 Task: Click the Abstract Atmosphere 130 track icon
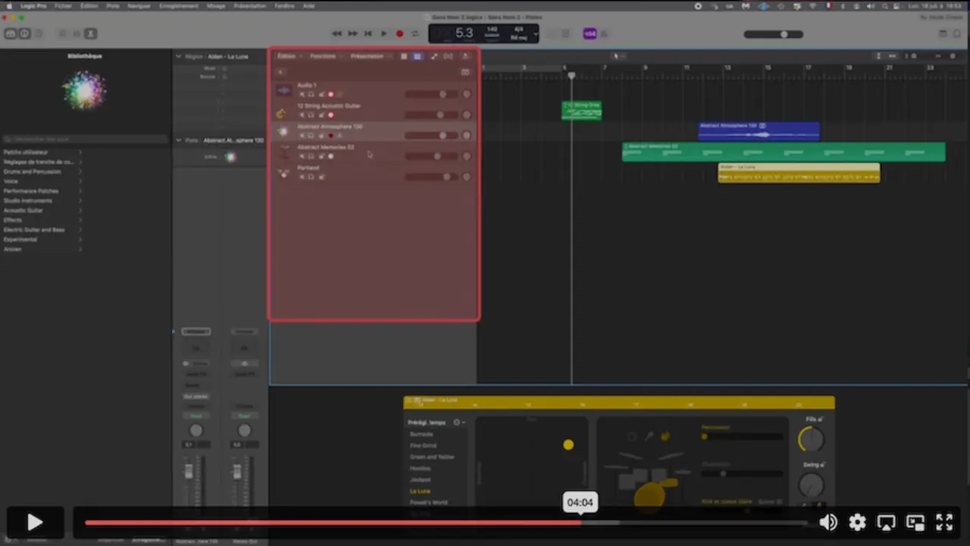click(283, 132)
